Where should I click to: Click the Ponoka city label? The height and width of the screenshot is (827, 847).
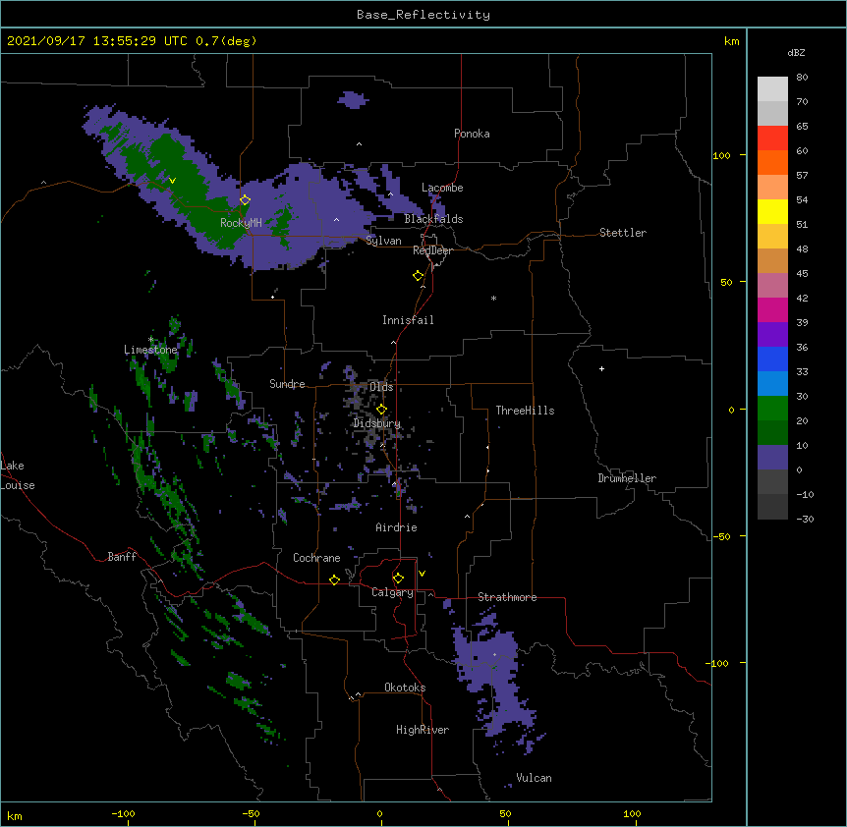[x=472, y=134]
